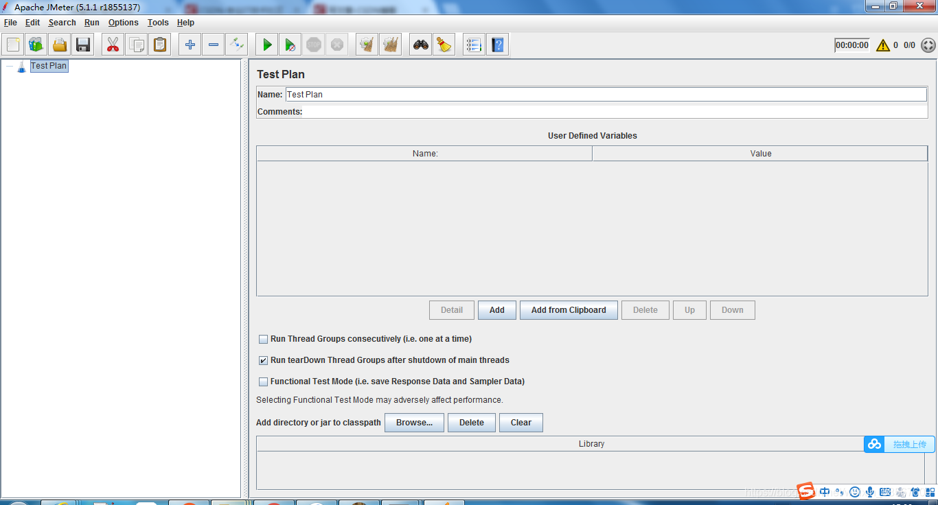Click the Shutdown test icon

click(x=337, y=45)
